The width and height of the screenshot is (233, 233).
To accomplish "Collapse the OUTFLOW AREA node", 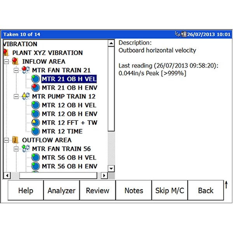I will click(x=6, y=140).
